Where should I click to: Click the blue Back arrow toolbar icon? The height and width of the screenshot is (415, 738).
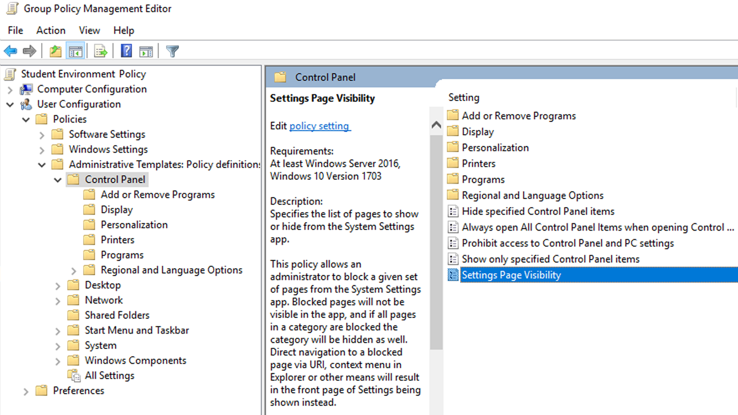[10, 51]
